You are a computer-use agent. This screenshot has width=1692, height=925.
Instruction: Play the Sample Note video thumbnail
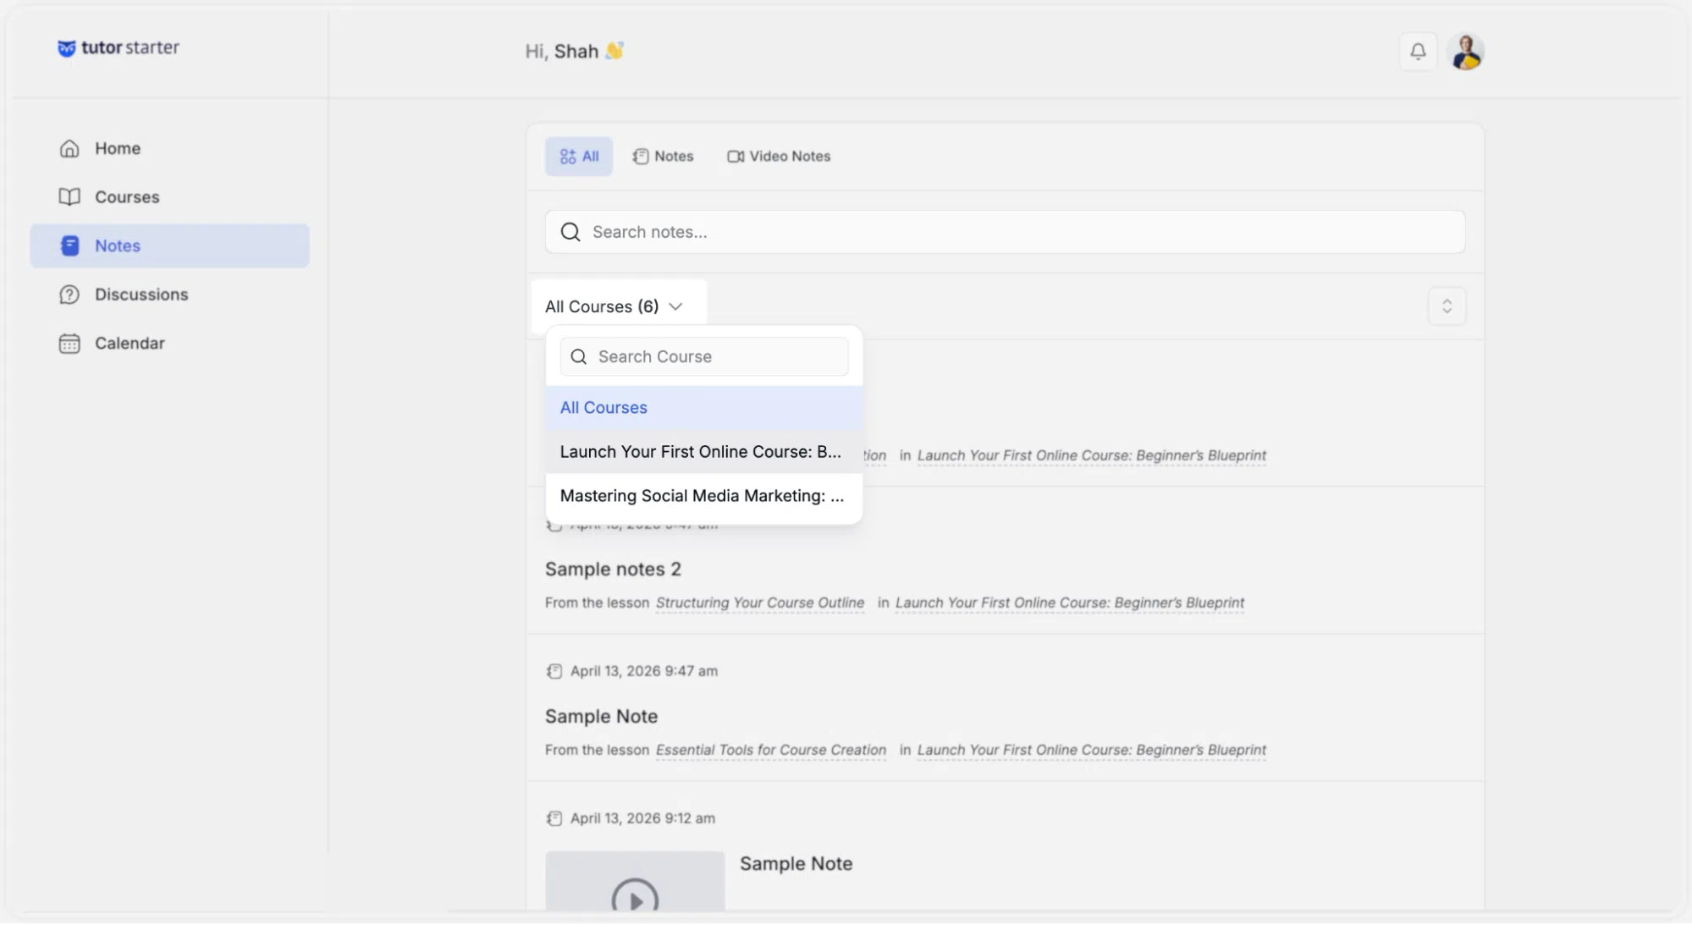(x=635, y=897)
